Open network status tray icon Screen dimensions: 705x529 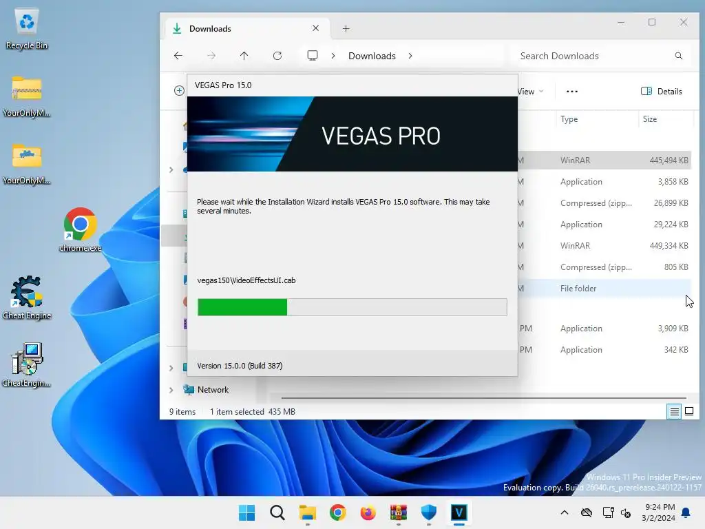click(x=608, y=512)
